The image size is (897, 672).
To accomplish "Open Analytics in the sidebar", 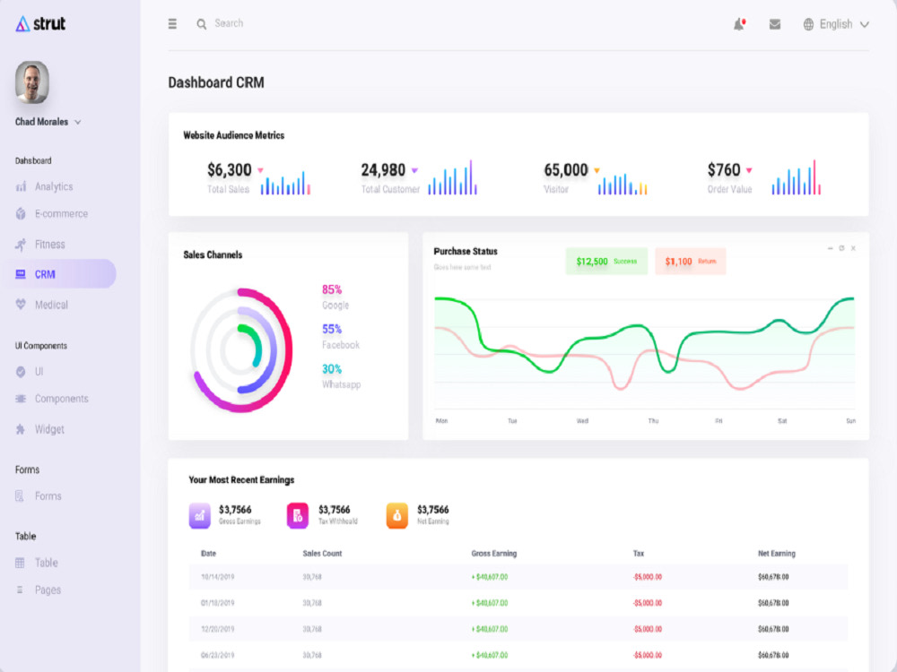I will point(54,187).
